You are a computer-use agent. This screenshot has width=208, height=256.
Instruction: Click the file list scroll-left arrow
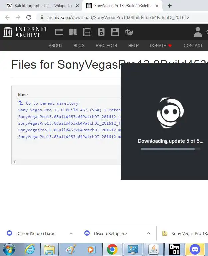point(14,162)
